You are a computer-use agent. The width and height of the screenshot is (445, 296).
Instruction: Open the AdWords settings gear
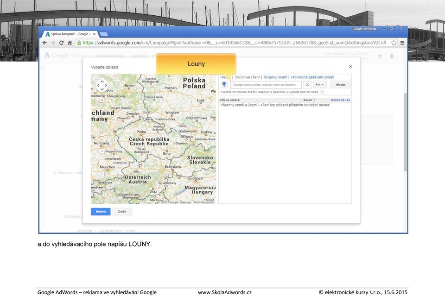[x=380, y=56]
